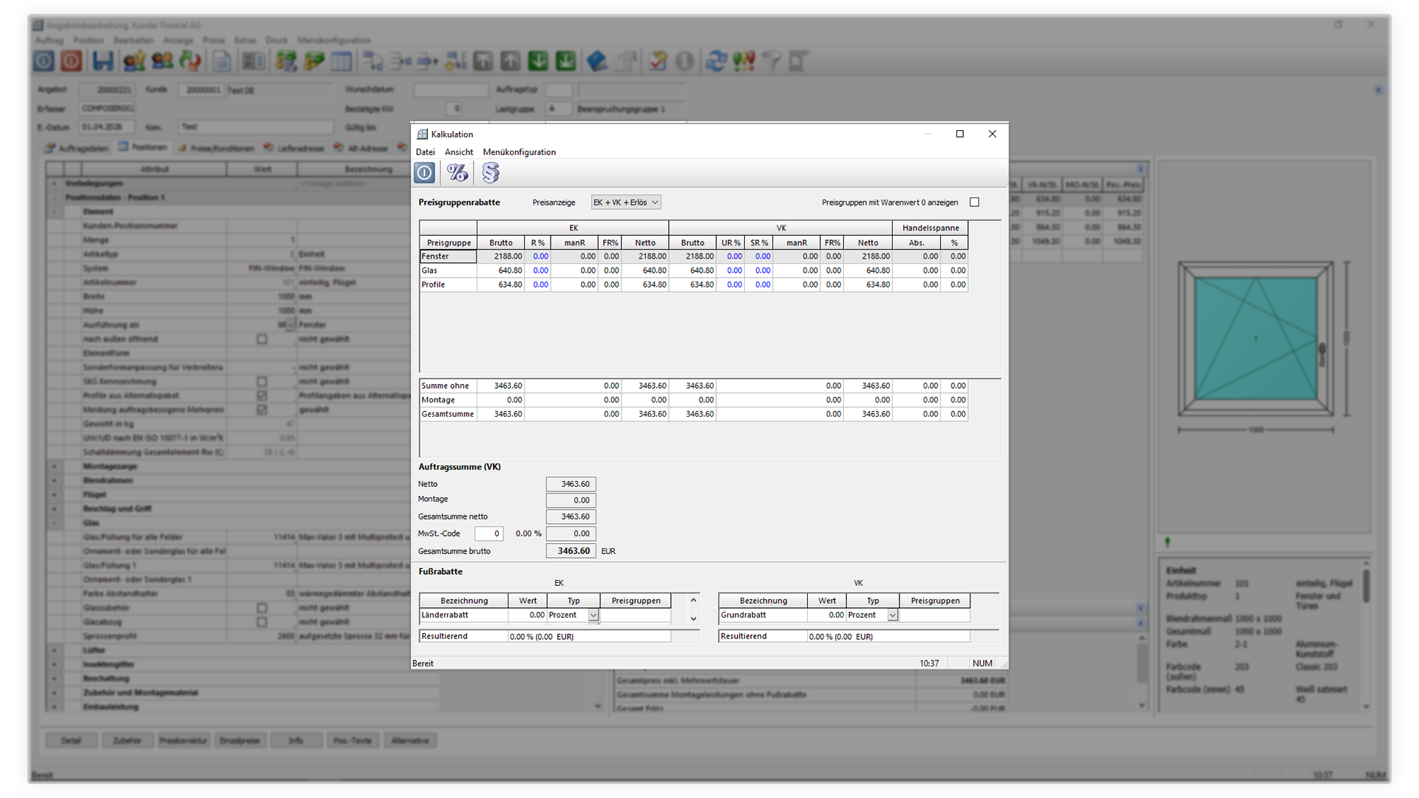Click the floppy disk save icon in main toolbar
Screen dimensions: 1419x798
pos(103,61)
